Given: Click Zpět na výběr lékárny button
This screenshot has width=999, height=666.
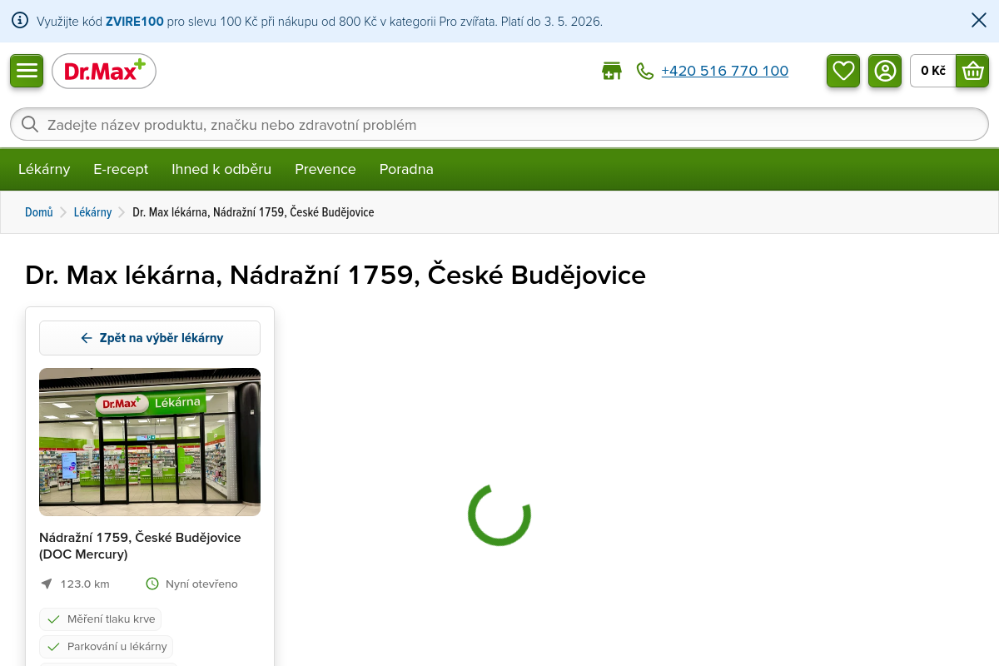Looking at the screenshot, I should 150,338.
